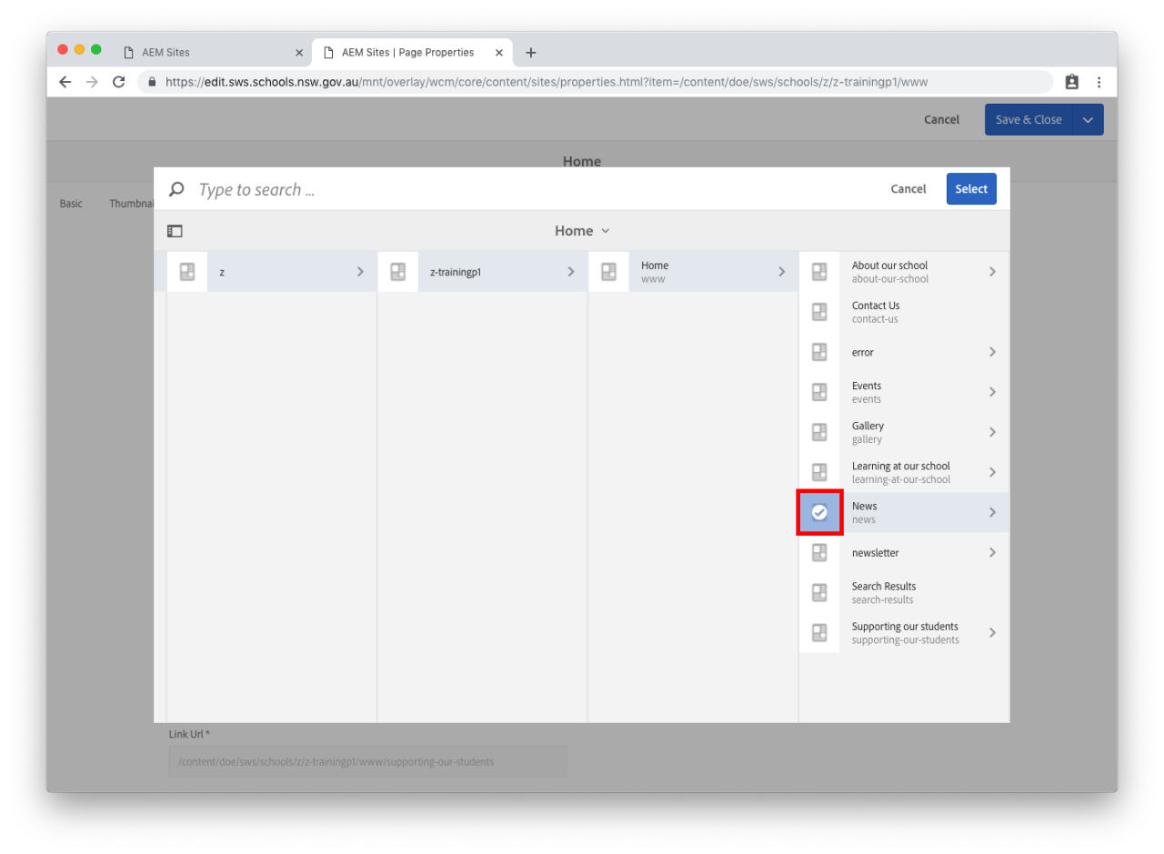Open the Chrome three-dot menu
Viewport: 1164px width, 854px height.
point(1099,82)
